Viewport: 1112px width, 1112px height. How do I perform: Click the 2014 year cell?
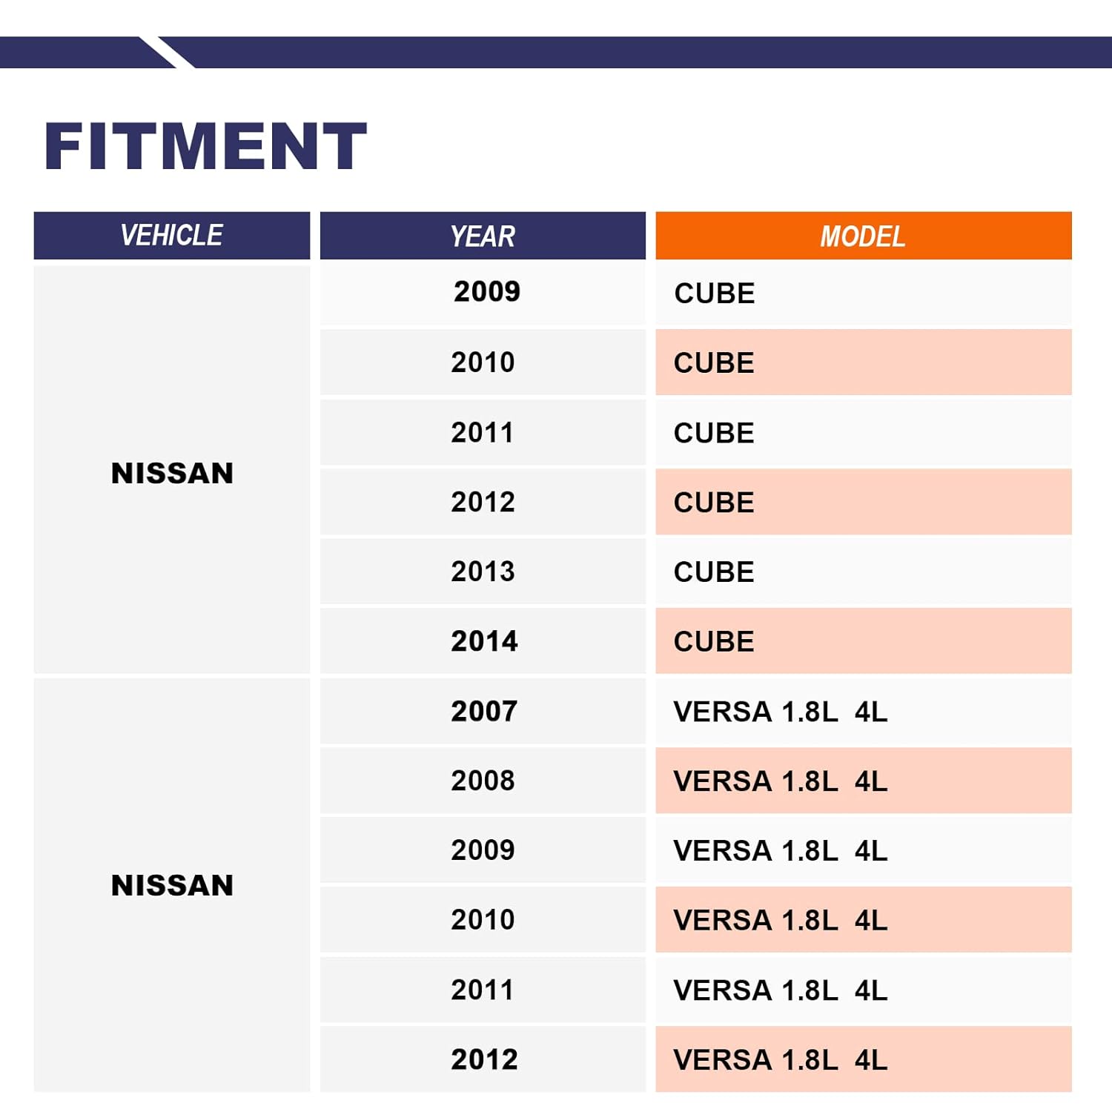point(484,641)
